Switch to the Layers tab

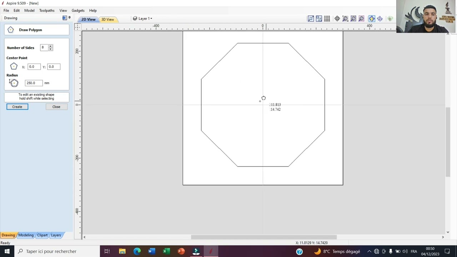56,235
